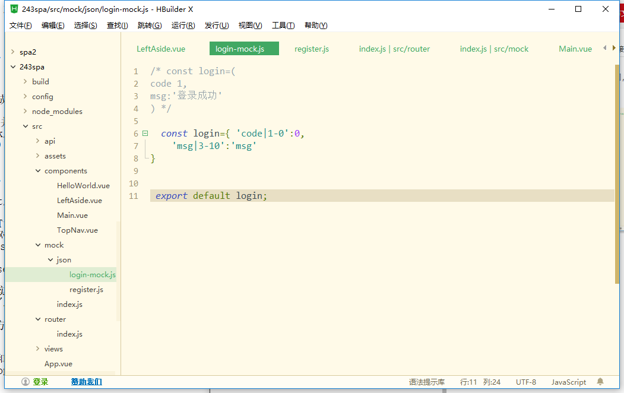Change the JavaScript language mode
Viewport: 624px width, 393px height.
[x=569, y=382]
